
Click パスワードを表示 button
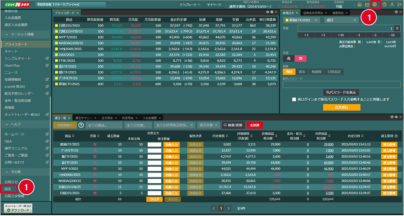pos(341,92)
